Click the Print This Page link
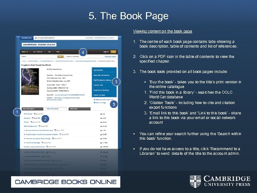The height and width of the screenshot is (193, 257). pos(101,103)
